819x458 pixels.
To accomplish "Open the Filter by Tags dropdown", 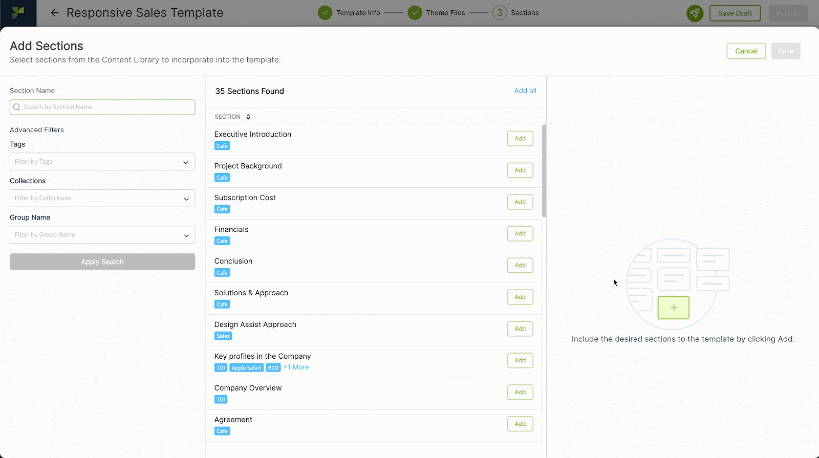I will tap(102, 162).
